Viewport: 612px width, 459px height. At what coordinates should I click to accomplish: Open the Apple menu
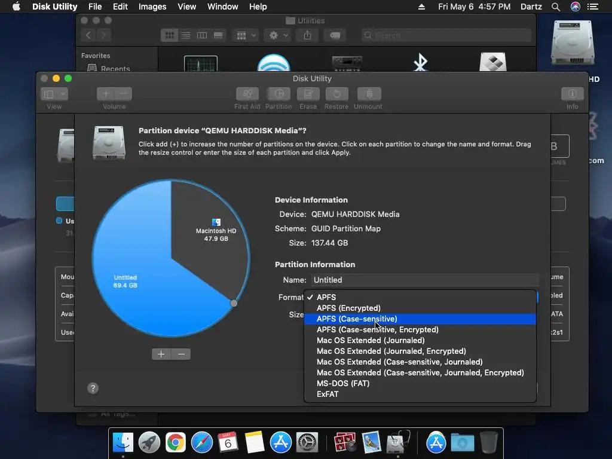(16, 7)
